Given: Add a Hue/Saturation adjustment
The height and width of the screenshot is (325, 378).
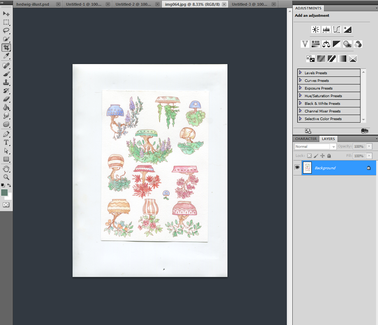Looking at the screenshot, I should point(315,44).
